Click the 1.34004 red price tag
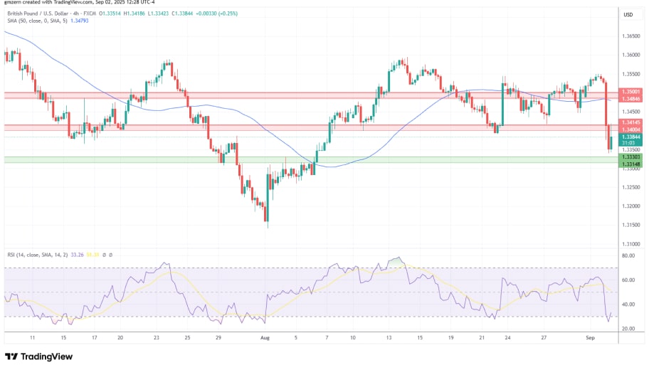The width and height of the screenshot is (649, 365). click(630, 129)
